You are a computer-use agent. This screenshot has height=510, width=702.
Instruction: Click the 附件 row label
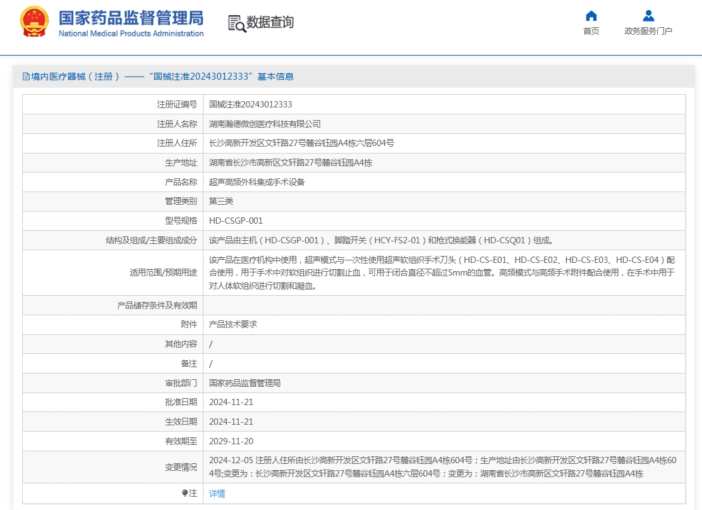tap(189, 325)
